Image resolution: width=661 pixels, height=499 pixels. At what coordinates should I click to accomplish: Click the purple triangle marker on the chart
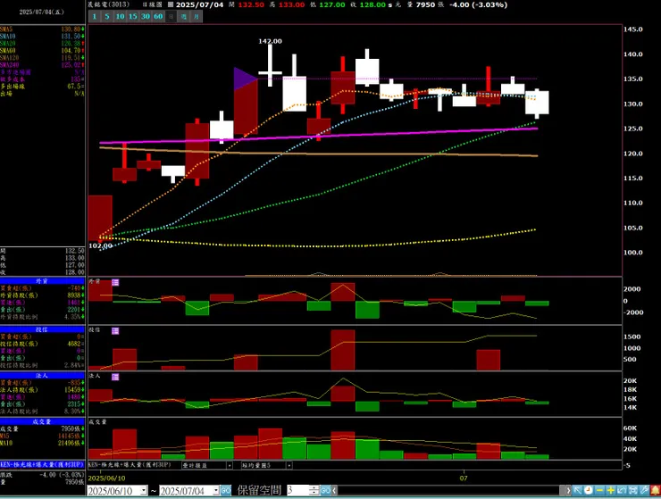point(246,79)
